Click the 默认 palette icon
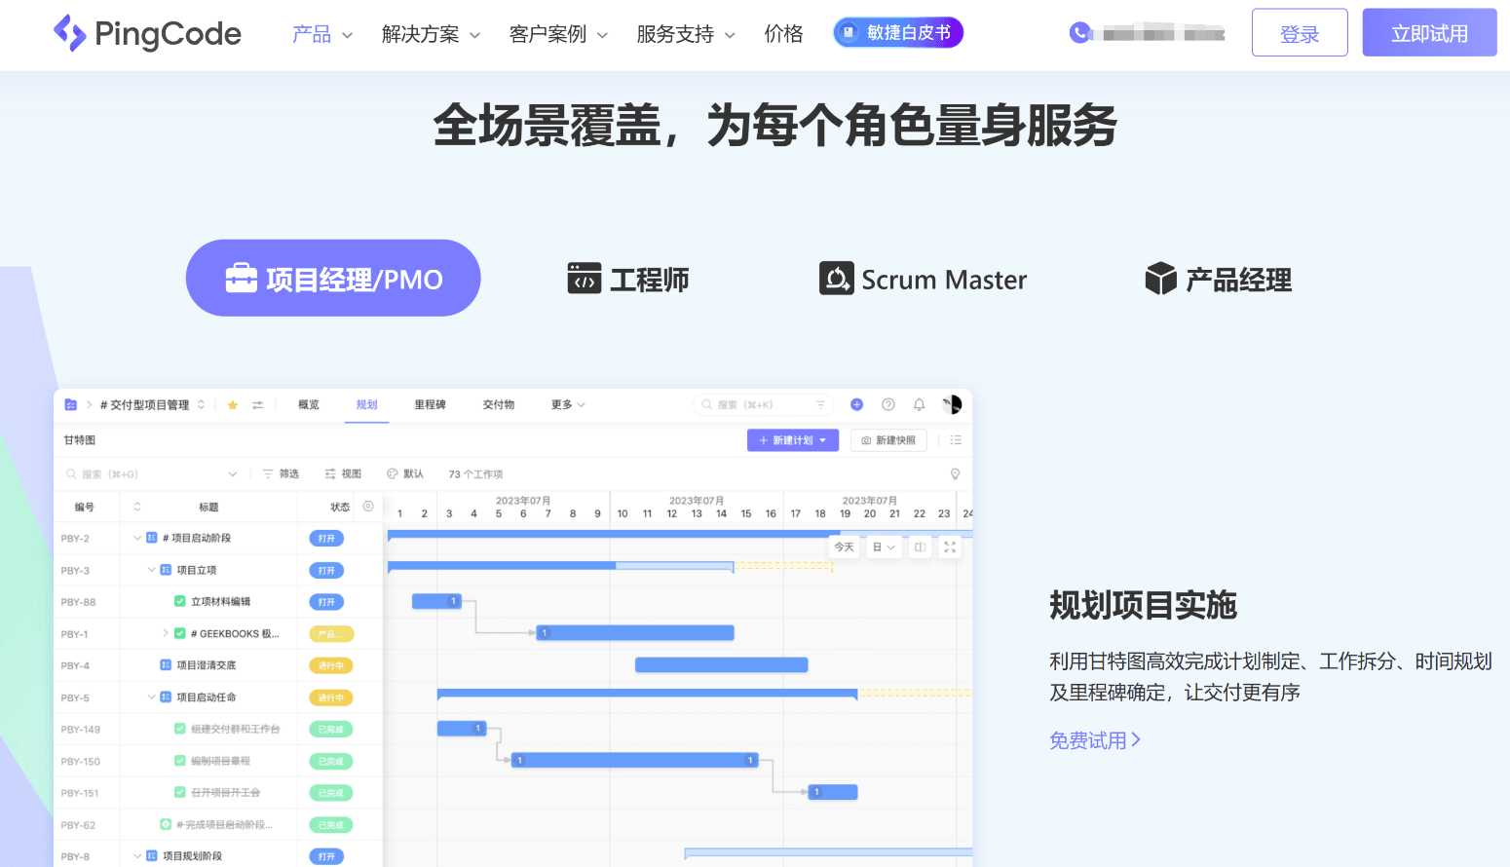 click(x=393, y=474)
